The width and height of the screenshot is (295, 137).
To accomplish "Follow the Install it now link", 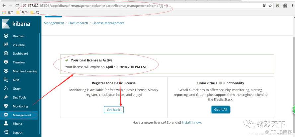I will click(191, 123).
